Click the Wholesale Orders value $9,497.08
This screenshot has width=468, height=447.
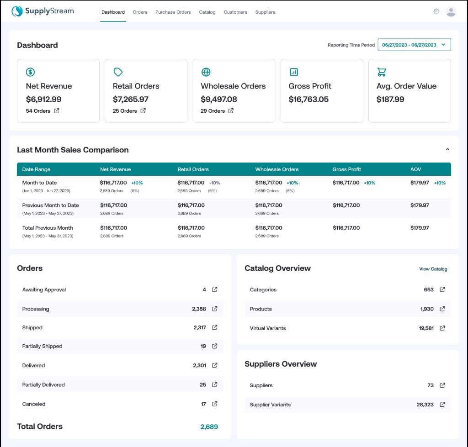(219, 99)
